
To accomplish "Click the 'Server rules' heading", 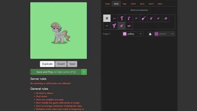I will (x=38, y=79).
